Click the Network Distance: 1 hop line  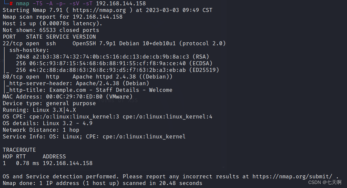[x=41, y=130]
